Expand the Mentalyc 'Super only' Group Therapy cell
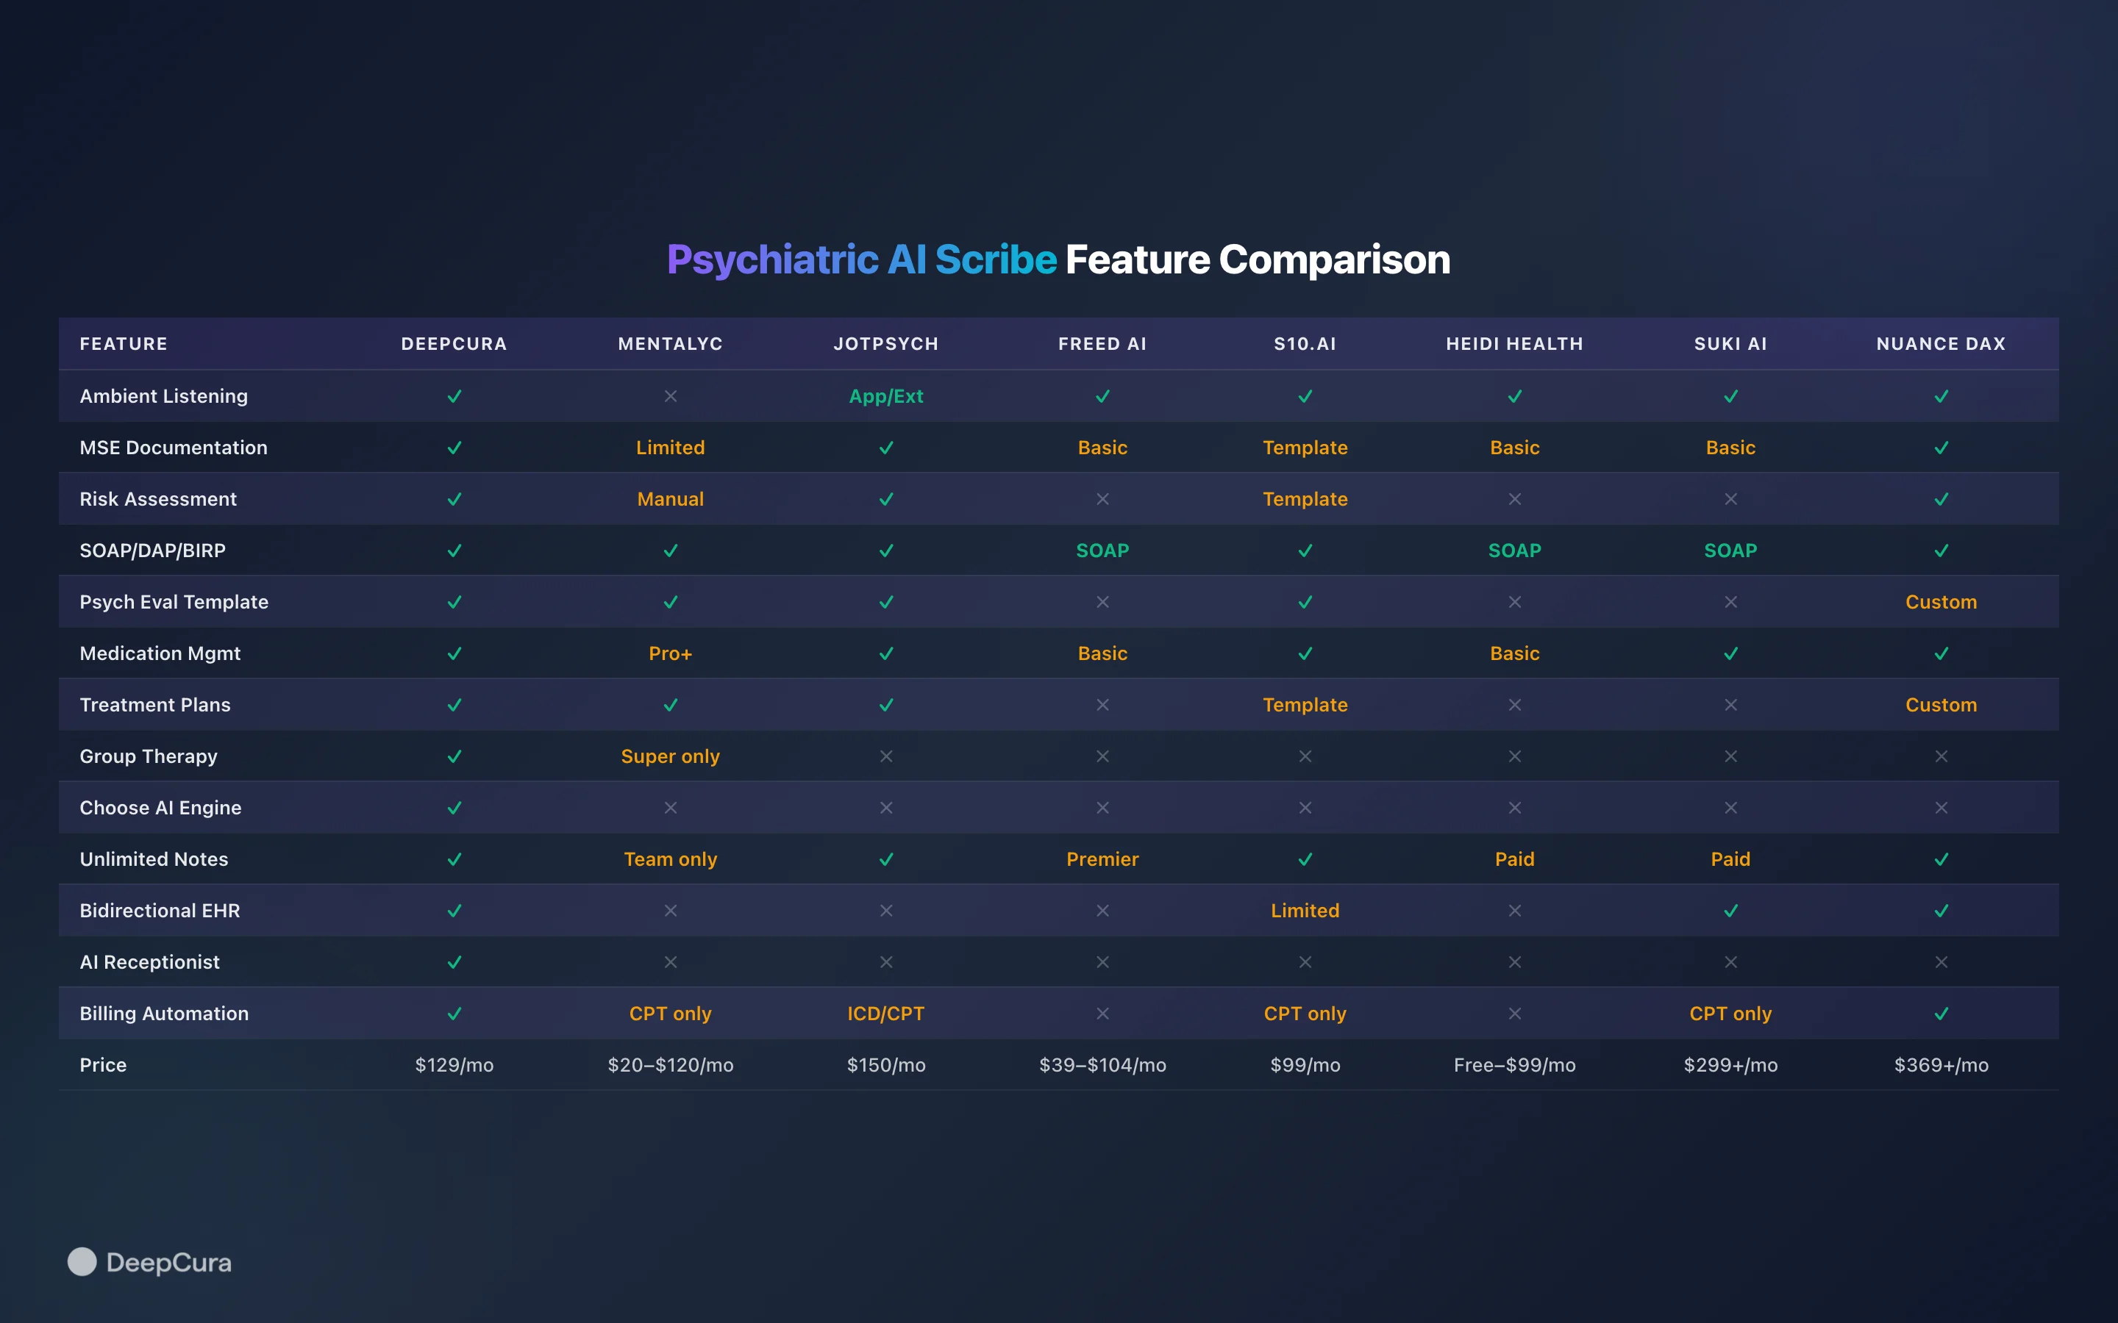The height and width of the screenshot is (1323, 2118). 671,756
